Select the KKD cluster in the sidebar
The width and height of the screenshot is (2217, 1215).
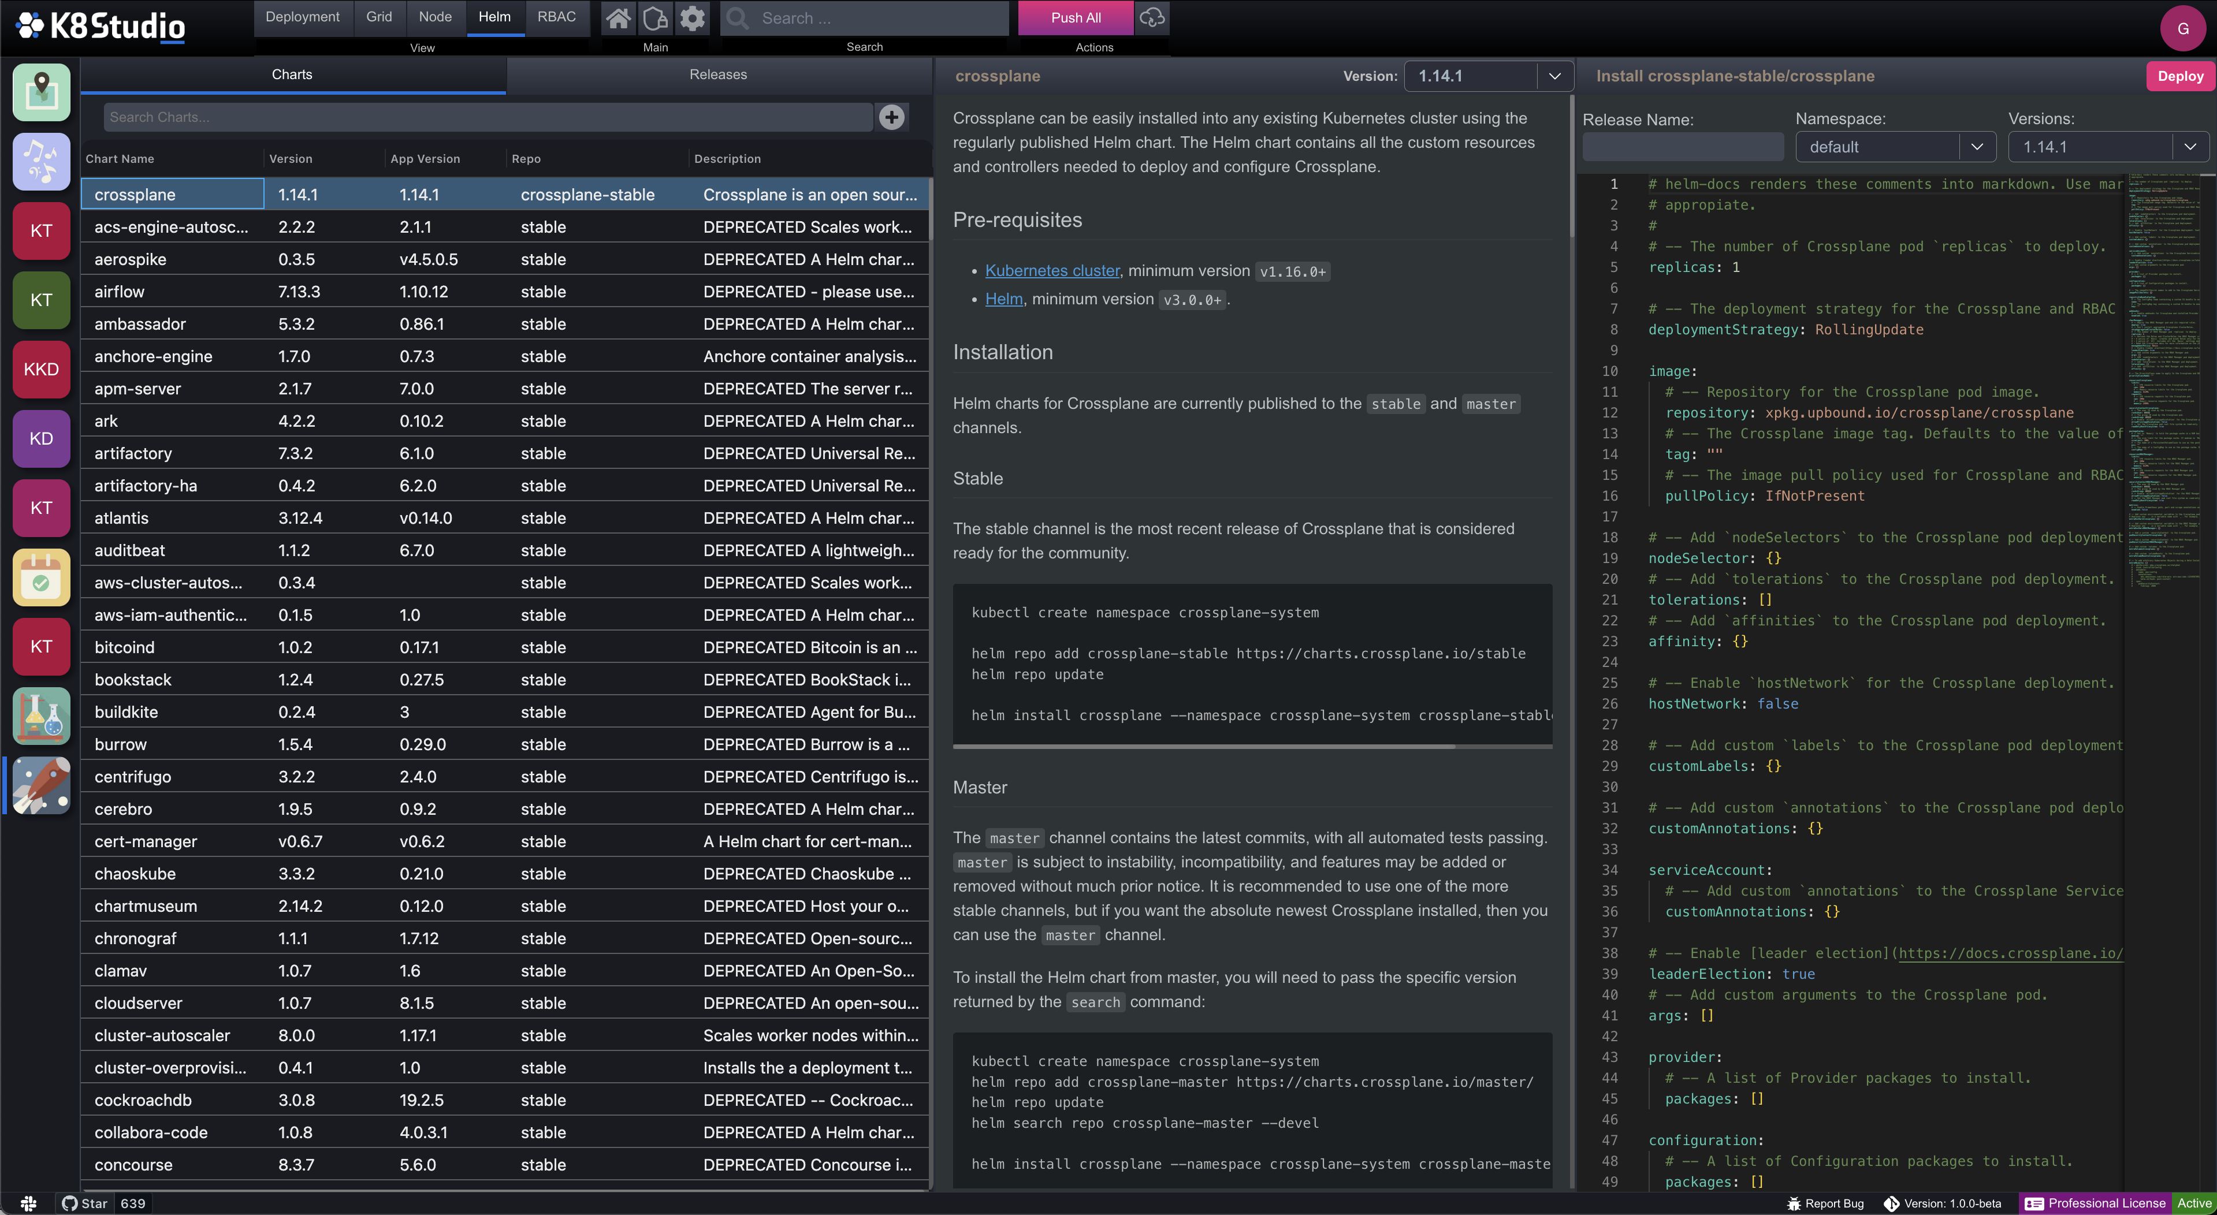click(x=42, y=369)
